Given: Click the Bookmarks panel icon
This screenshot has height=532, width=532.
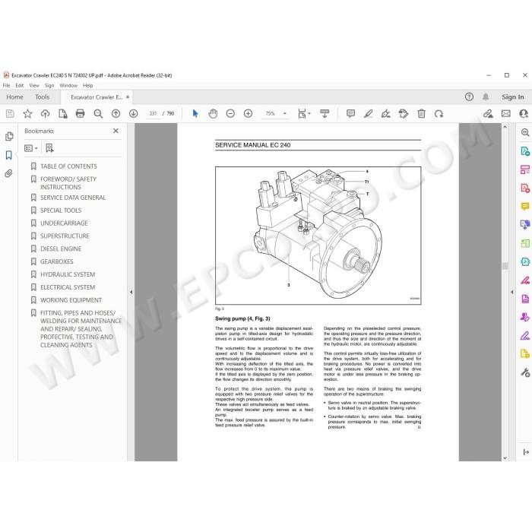Looking at the screenshot, I should (x=9, y=155).
